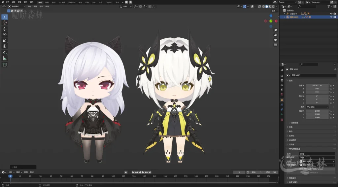
Task: Expand 贝蕾妮卡 in the outliner
Action: (x=284, y=14)
